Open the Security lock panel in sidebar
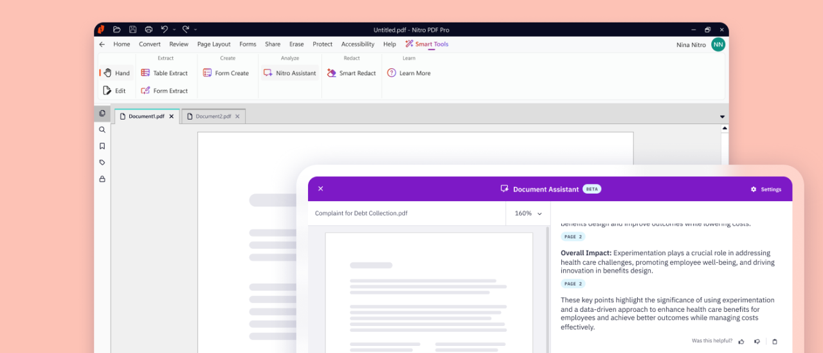The width and height of the screenshot is (823, 353). (x=102, y=179)
